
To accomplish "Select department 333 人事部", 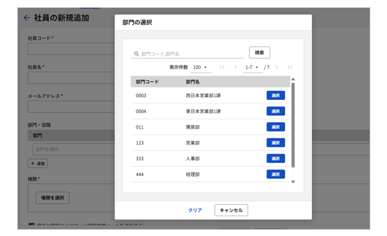I will tap(276, 158).
